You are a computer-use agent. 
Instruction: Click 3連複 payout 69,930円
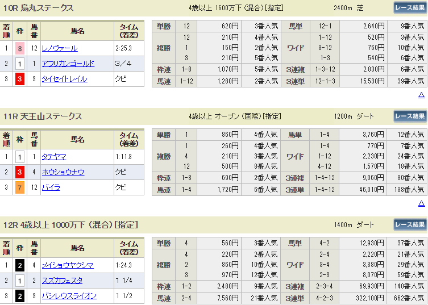372,286
